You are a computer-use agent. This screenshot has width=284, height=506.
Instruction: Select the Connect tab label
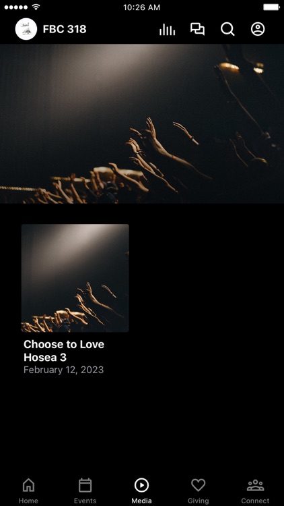(255, 501)
